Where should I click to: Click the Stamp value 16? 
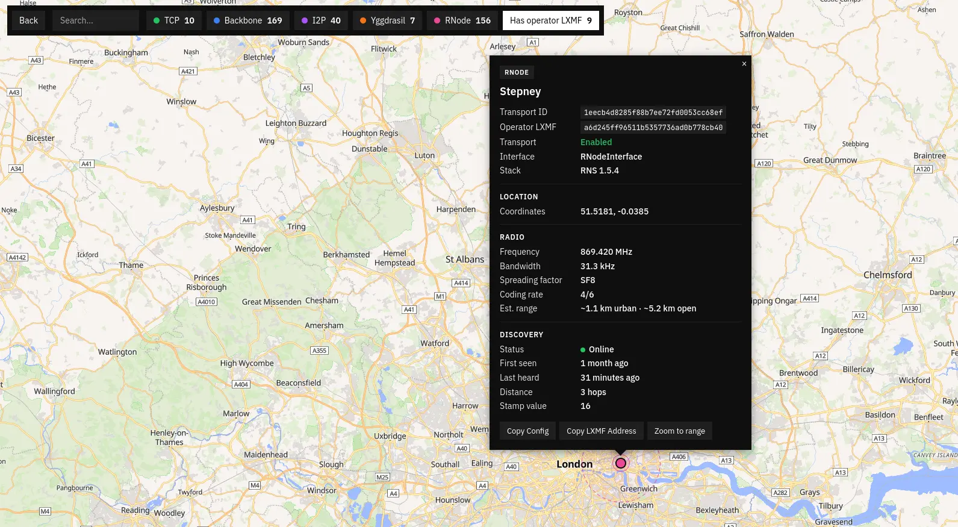[x=585, y=406]
